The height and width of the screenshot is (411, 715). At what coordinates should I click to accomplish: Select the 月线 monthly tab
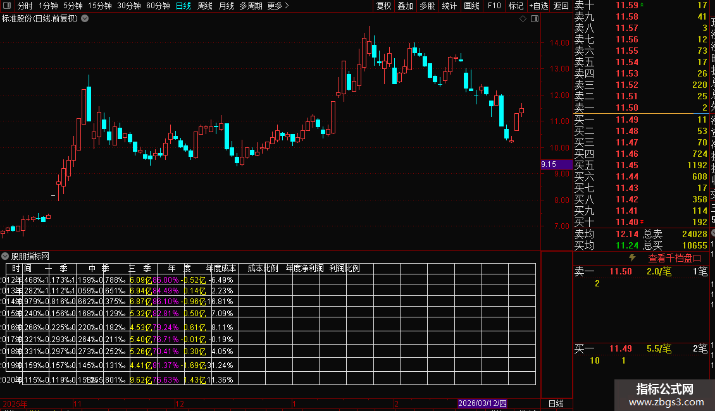coord(226,6)
